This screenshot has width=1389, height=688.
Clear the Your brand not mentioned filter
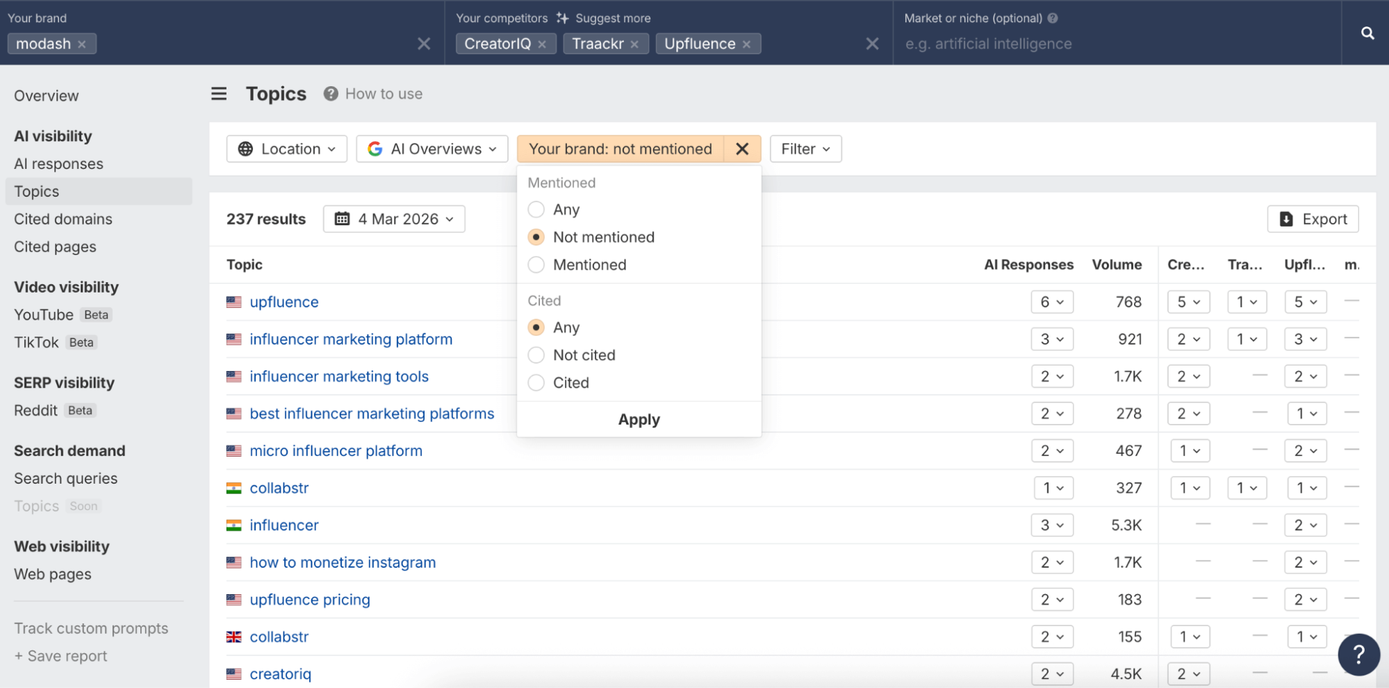click(x=742, y=149)
